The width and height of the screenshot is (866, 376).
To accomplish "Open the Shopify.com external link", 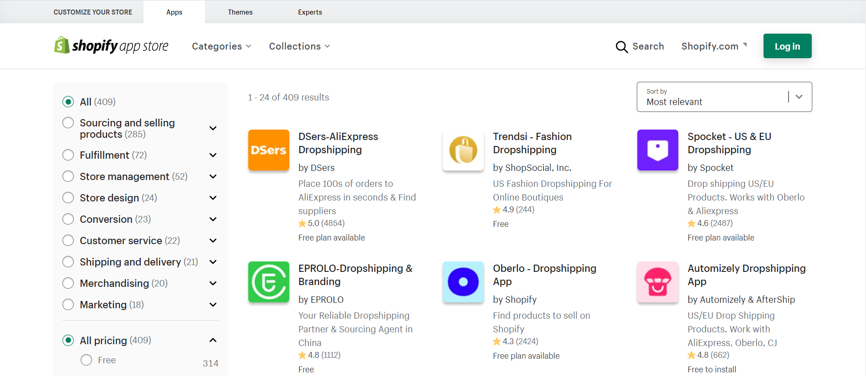I will (714, 46).
